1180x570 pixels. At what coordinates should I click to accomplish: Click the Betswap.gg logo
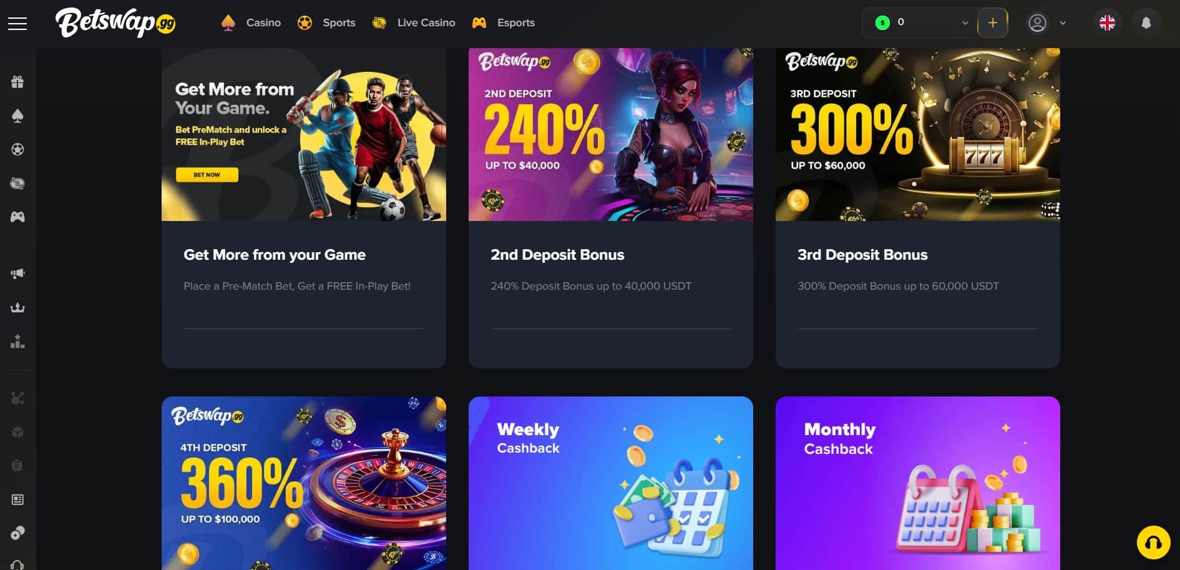(115, 23)
